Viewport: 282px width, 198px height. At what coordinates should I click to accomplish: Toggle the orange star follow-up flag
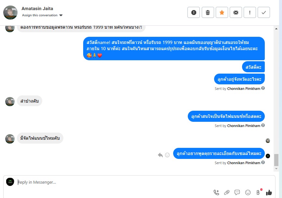tap(222, 12)
